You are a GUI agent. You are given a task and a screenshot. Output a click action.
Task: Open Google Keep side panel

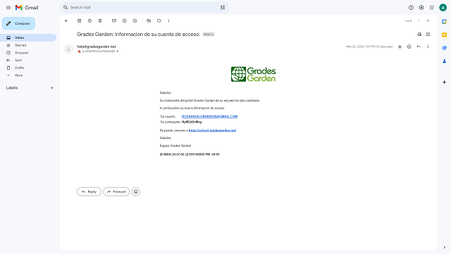[445, 35]
